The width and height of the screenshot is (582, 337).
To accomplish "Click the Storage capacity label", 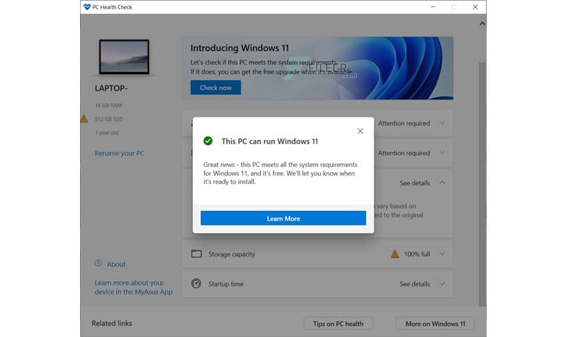I will [232, 254].
